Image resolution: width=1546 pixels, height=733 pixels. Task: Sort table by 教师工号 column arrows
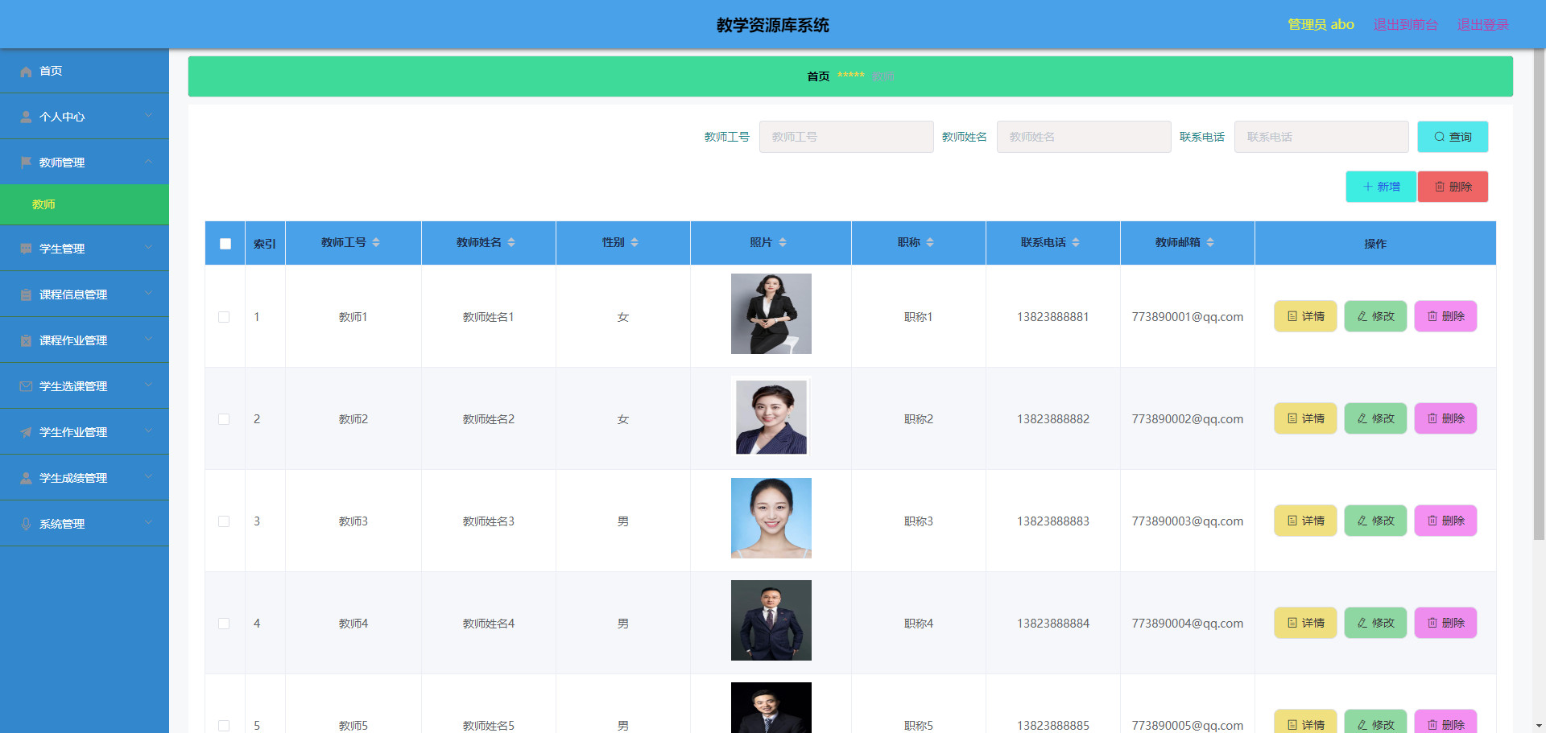[376, 243]
